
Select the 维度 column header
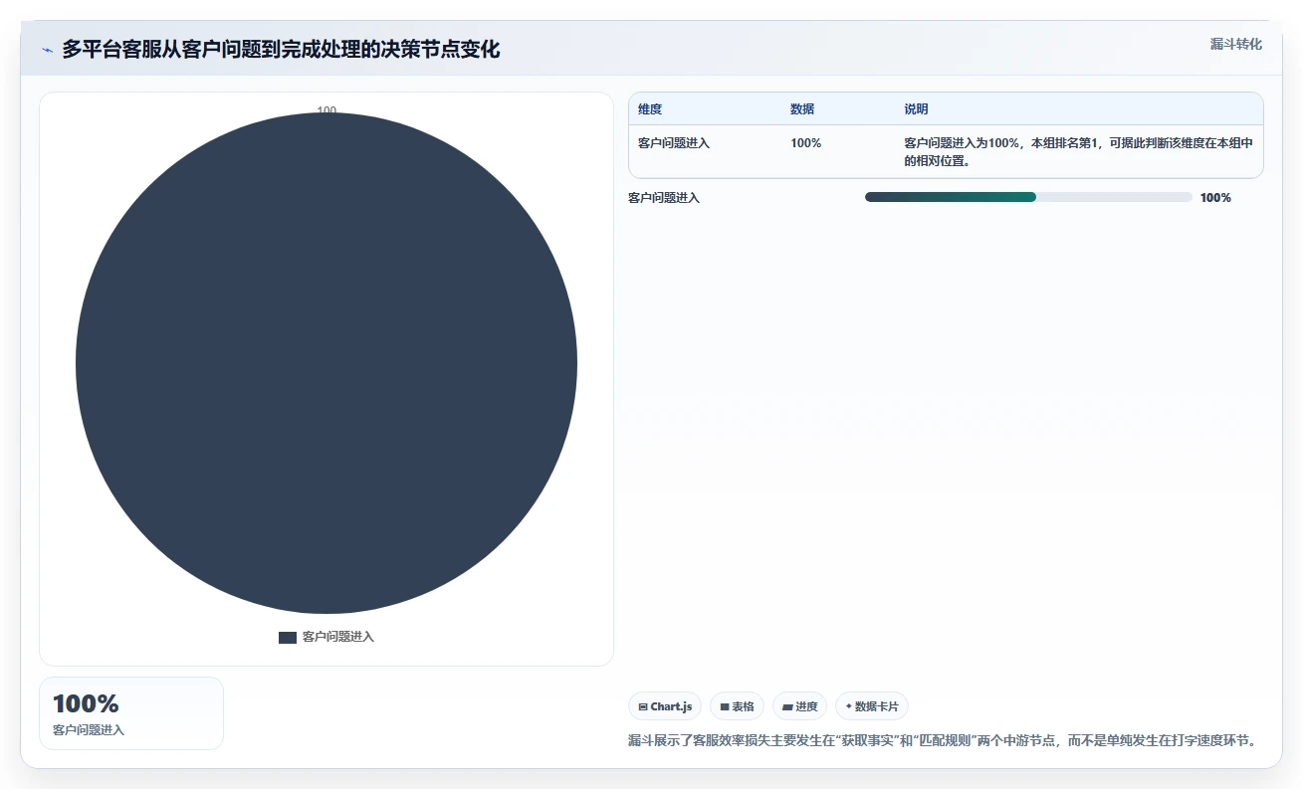(x=650, y=109)
